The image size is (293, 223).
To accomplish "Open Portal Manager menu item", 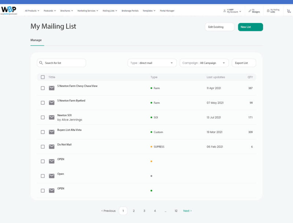I will [x=167, y=11].
